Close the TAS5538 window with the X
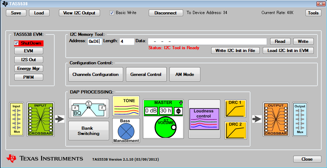The height and width of the screenshot is (168, 327). click(321, 4)
